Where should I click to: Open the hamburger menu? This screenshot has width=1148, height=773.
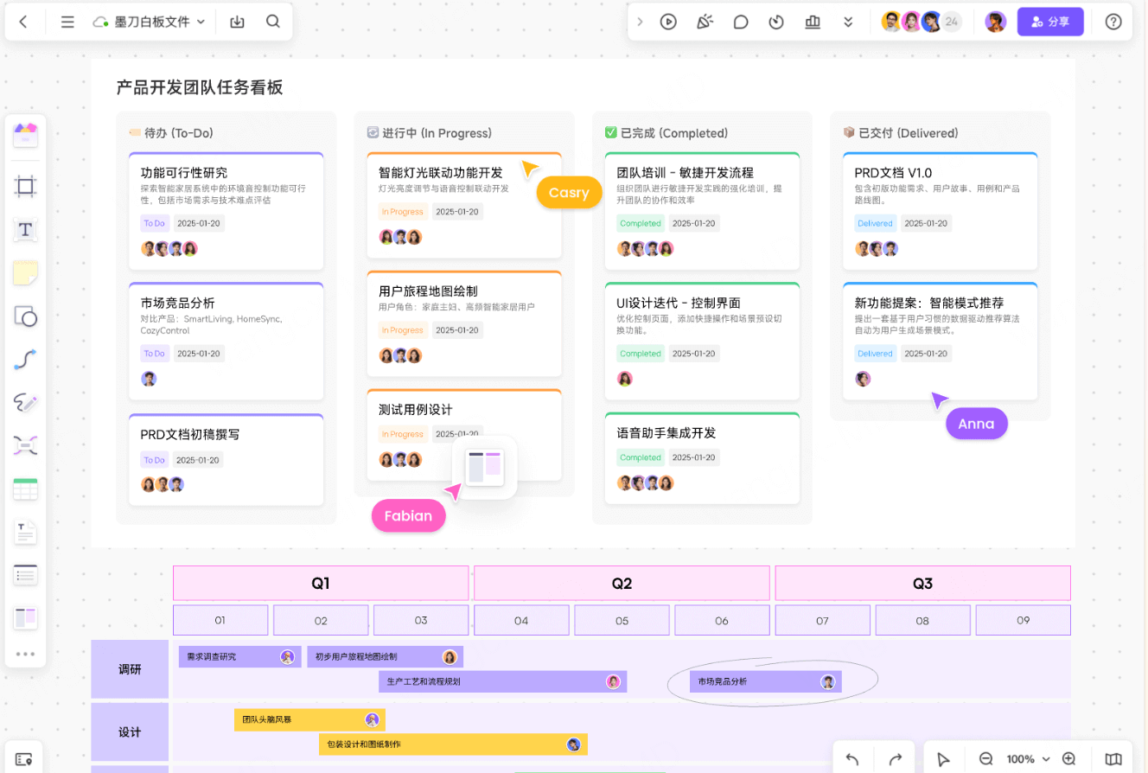[67, 21]
